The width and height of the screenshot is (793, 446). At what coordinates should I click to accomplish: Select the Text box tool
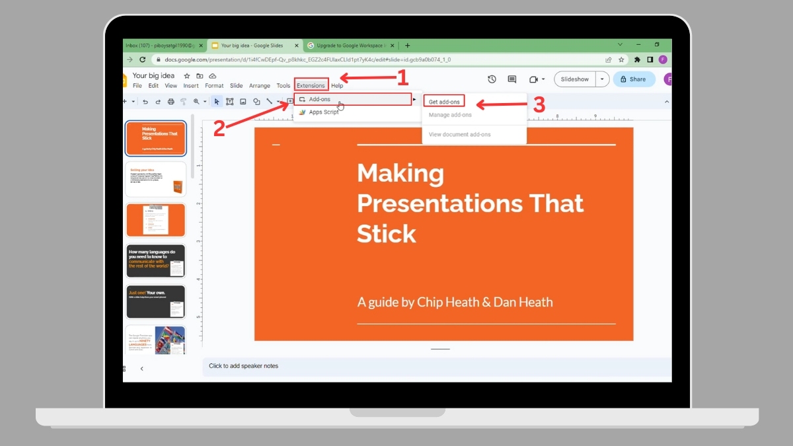tap(230, 102)
